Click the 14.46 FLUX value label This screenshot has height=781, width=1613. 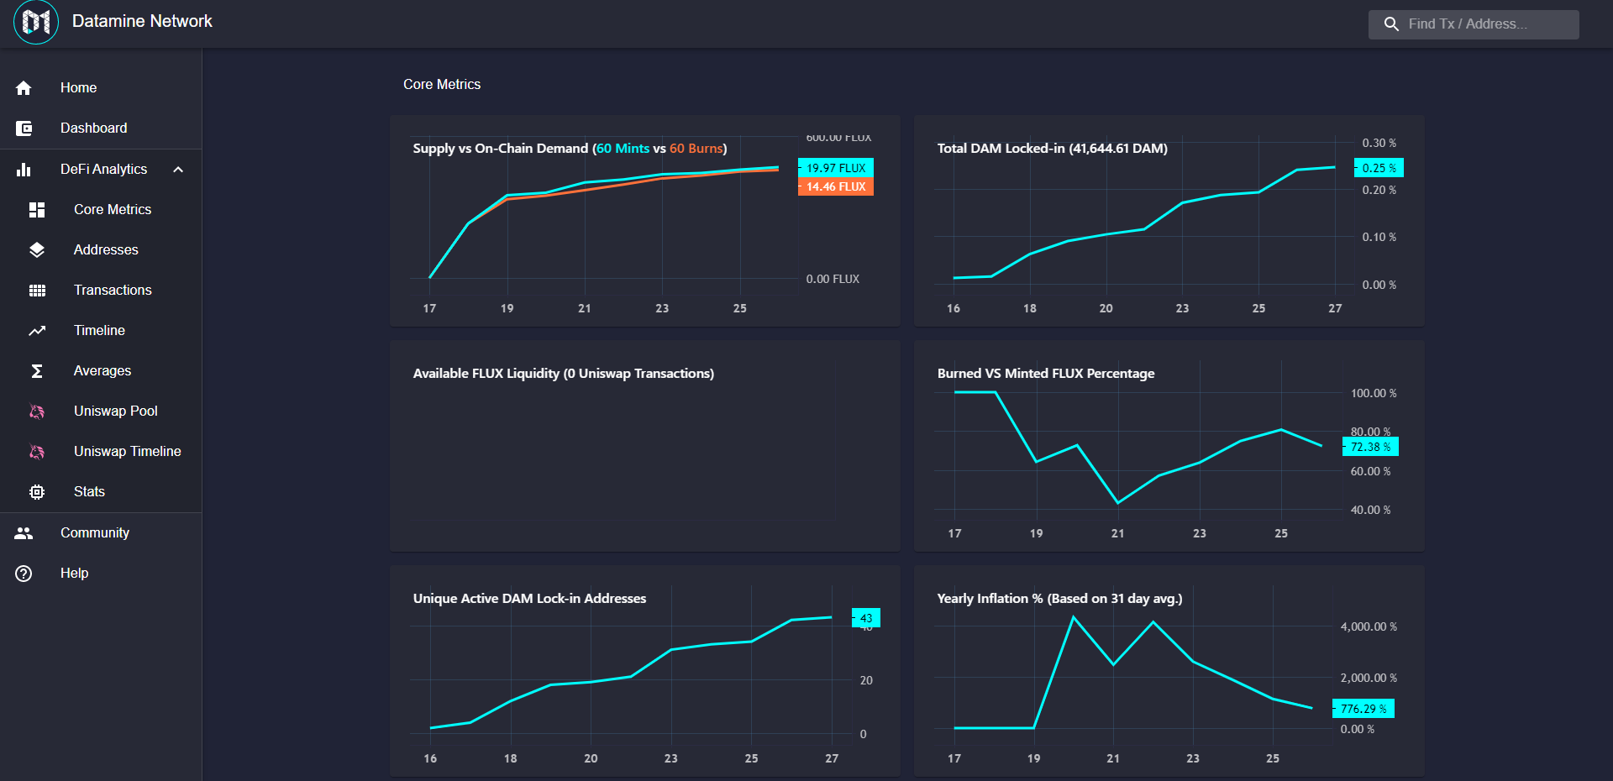click(x=836, y=186)
